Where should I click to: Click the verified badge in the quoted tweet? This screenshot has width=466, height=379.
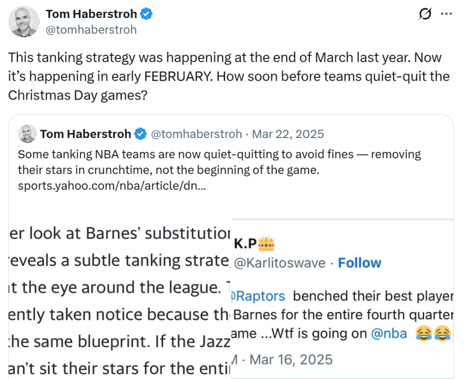[141, 134]
